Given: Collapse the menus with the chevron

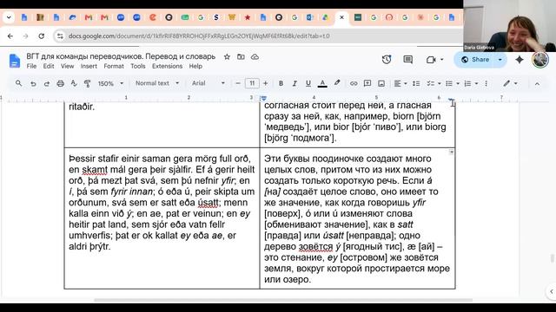Looking at the screenshot, I should tap(537, 83).
